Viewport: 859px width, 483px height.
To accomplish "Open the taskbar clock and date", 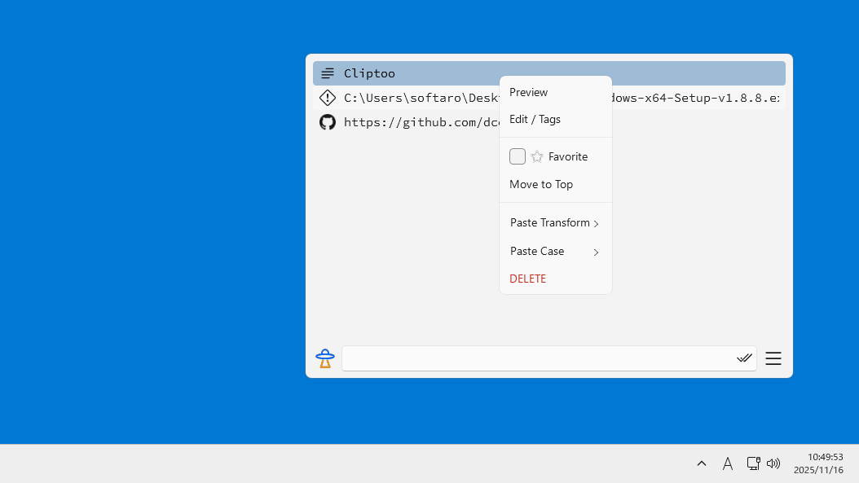I will (x=818, y=463).
